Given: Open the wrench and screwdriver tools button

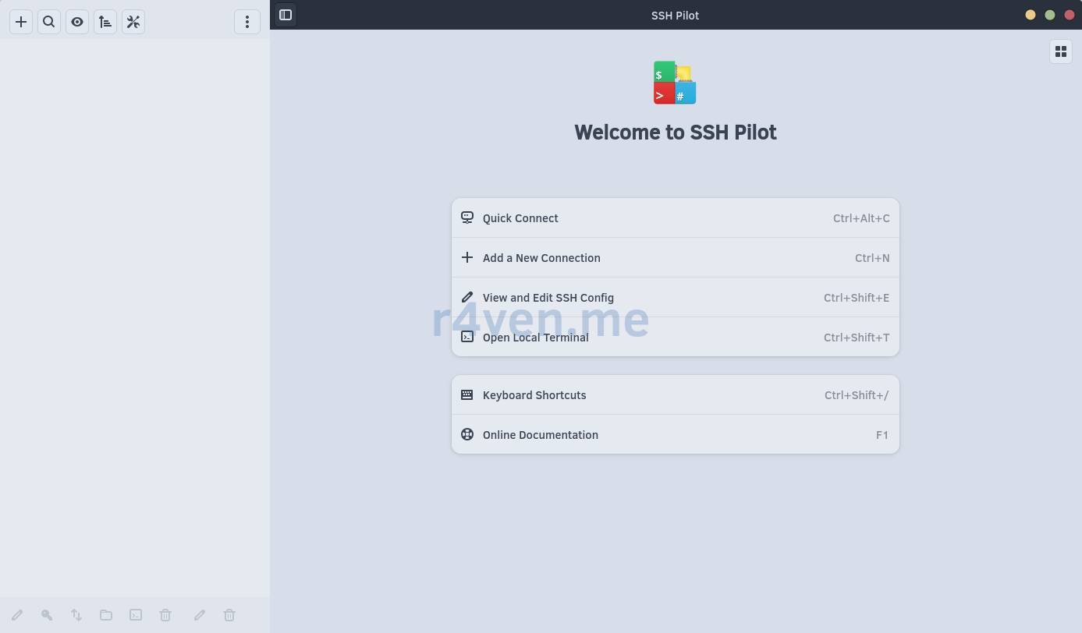Looking at the screenshot, I should tap(133, 22).
